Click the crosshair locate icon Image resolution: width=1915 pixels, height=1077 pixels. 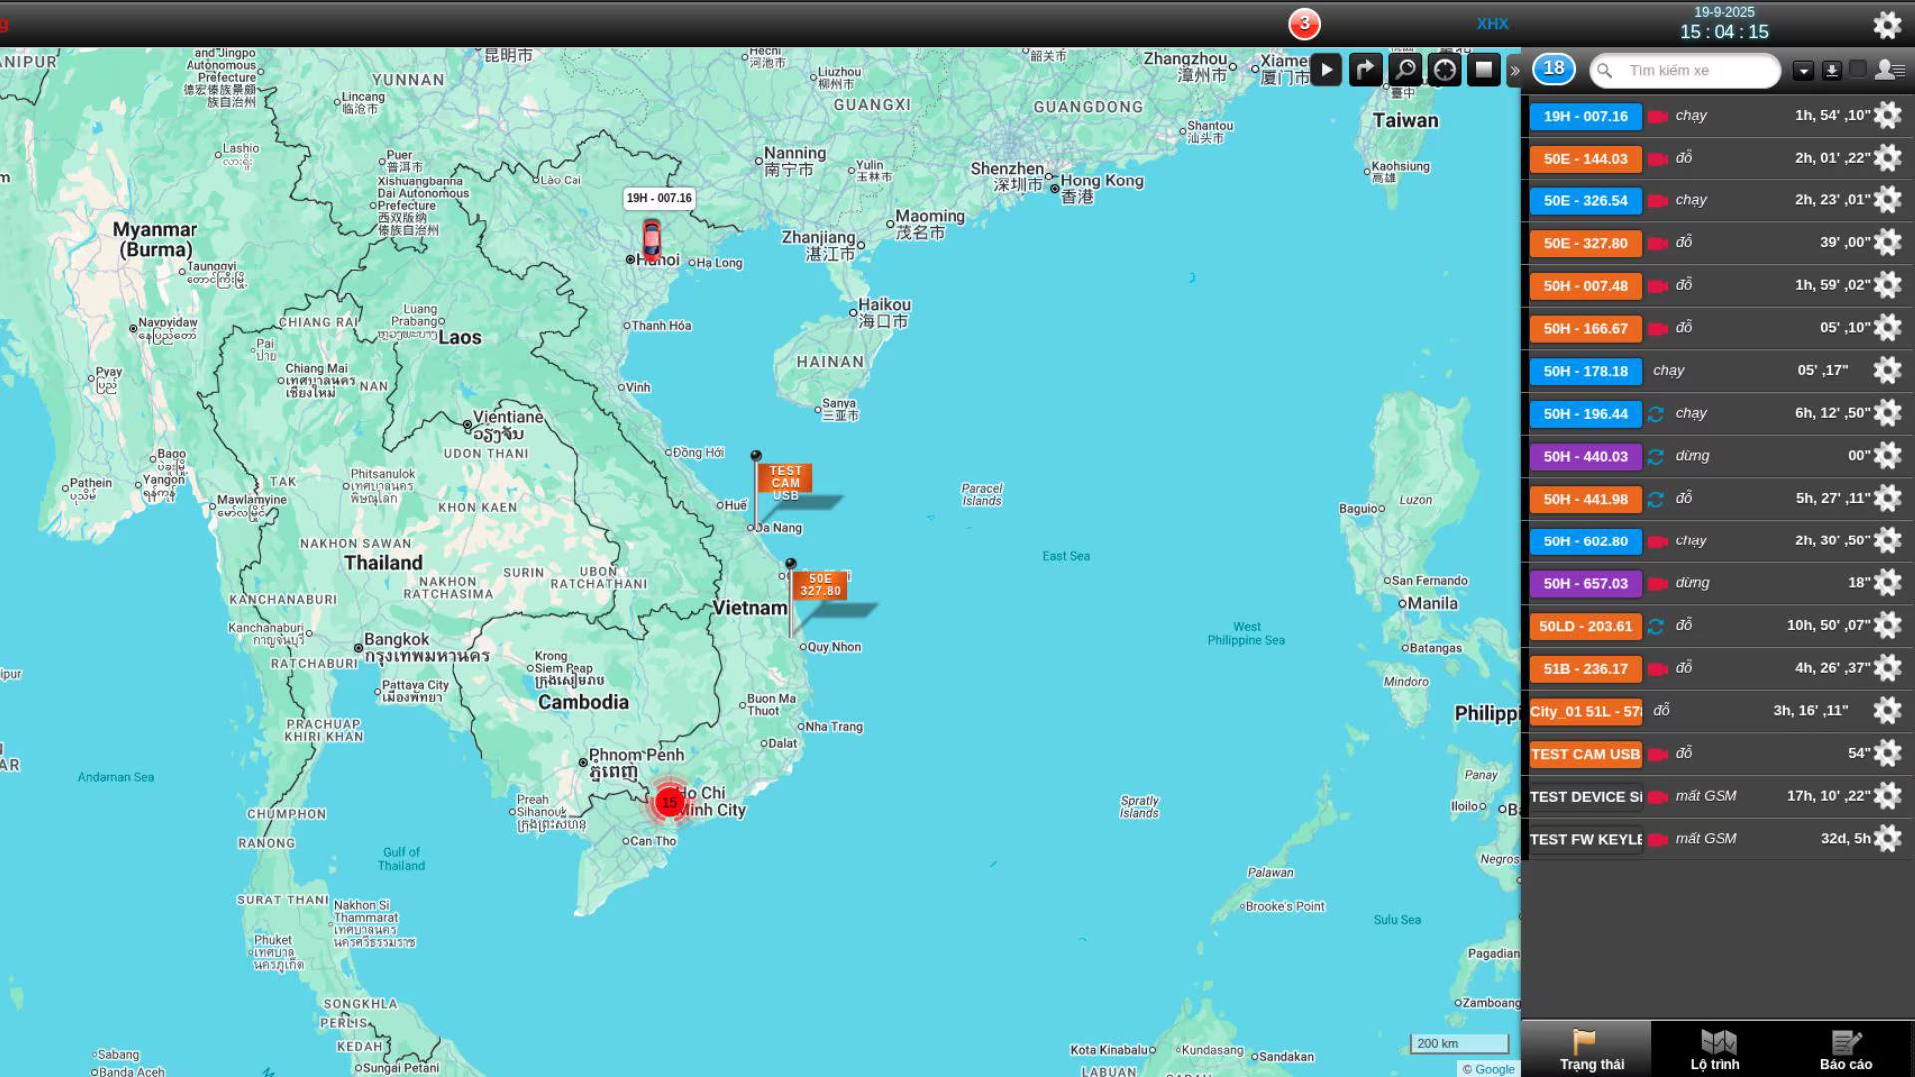point(1444,70)
